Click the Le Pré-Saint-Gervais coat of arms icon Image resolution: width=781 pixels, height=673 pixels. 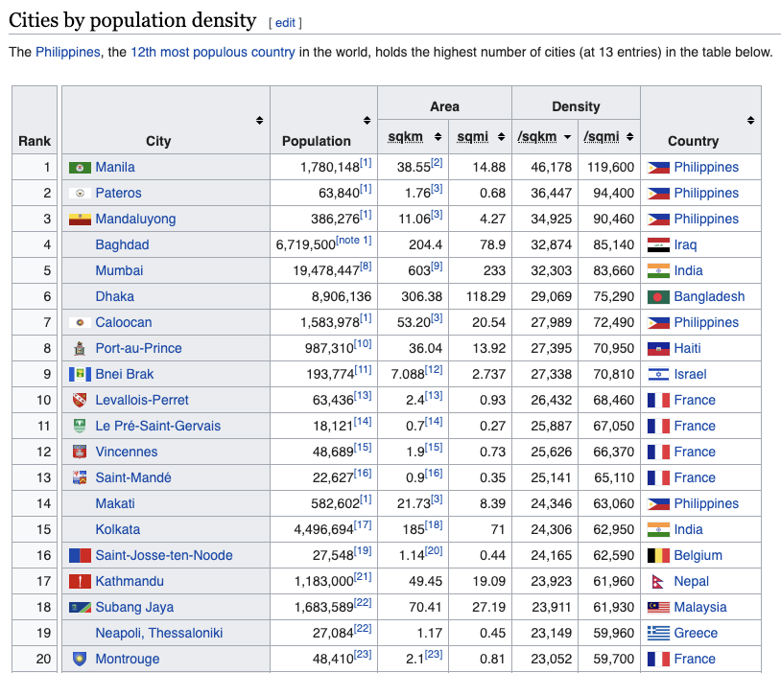pos(80,426)
